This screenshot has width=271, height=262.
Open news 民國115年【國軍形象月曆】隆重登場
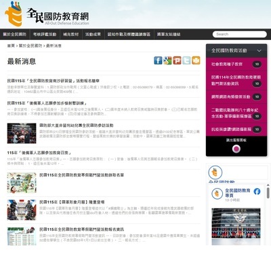72,202
